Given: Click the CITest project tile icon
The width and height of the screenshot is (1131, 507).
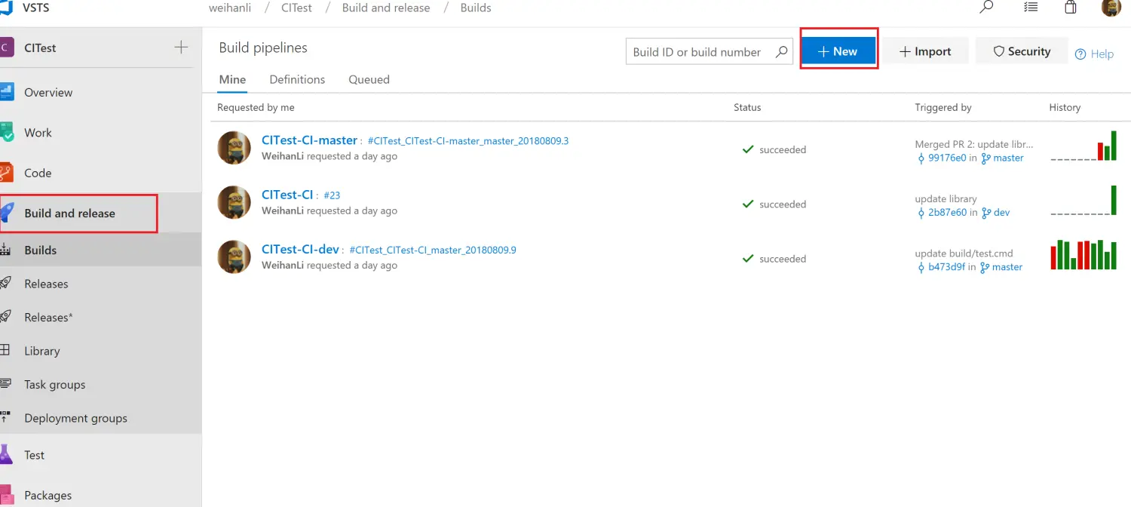Looking at the screenshot, I should pyautogui.click(x=6, y=48).
